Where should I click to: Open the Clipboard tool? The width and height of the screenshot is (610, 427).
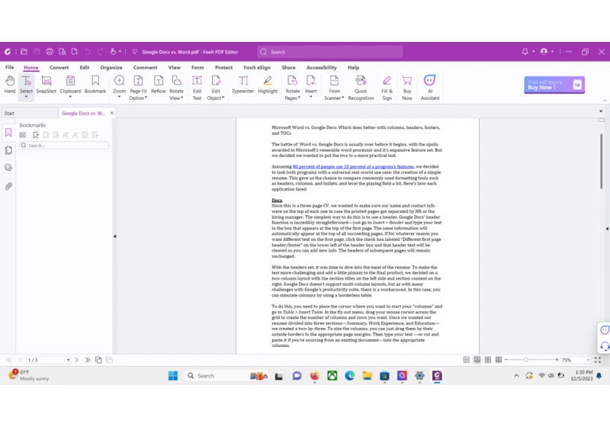click(70, 85)
